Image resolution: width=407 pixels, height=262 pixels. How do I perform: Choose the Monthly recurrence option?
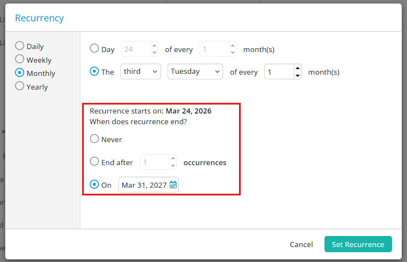pos(20,73)
